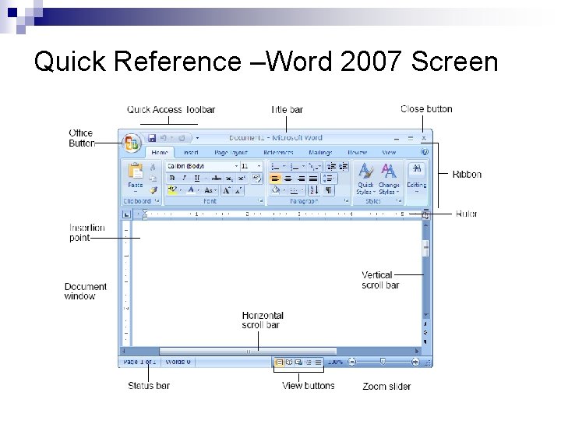
Task: Click the Decrease Indent icon
Action: pos(332,167)
